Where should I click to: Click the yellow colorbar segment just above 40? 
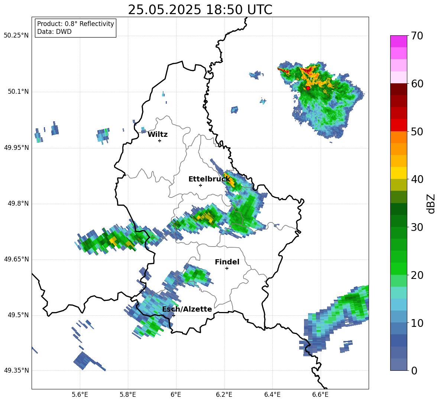398,173
